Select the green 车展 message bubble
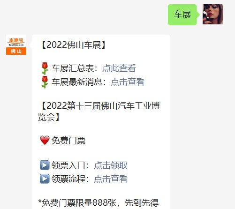Image resolution: width=235 pixels, height=209 pixels. [x=182, y=15]
